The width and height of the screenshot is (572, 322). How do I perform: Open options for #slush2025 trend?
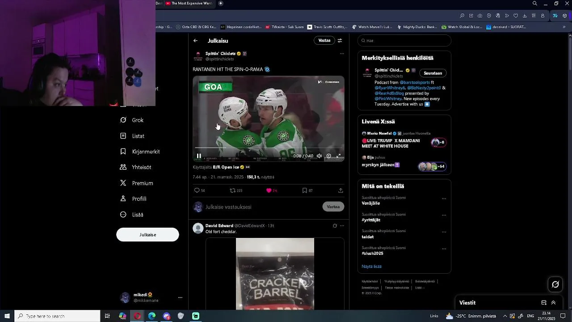(x=444, y=249)
